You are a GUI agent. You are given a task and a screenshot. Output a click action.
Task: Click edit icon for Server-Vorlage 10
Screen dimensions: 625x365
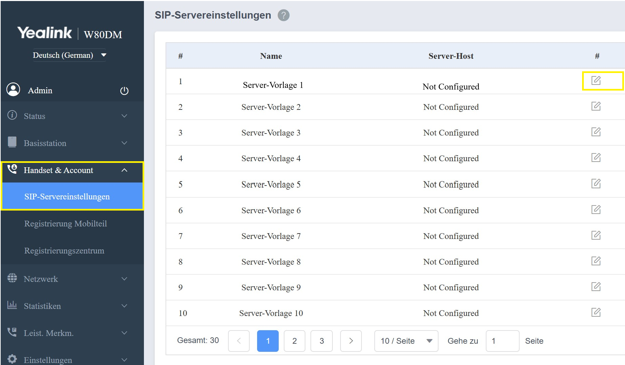(596, 312)
